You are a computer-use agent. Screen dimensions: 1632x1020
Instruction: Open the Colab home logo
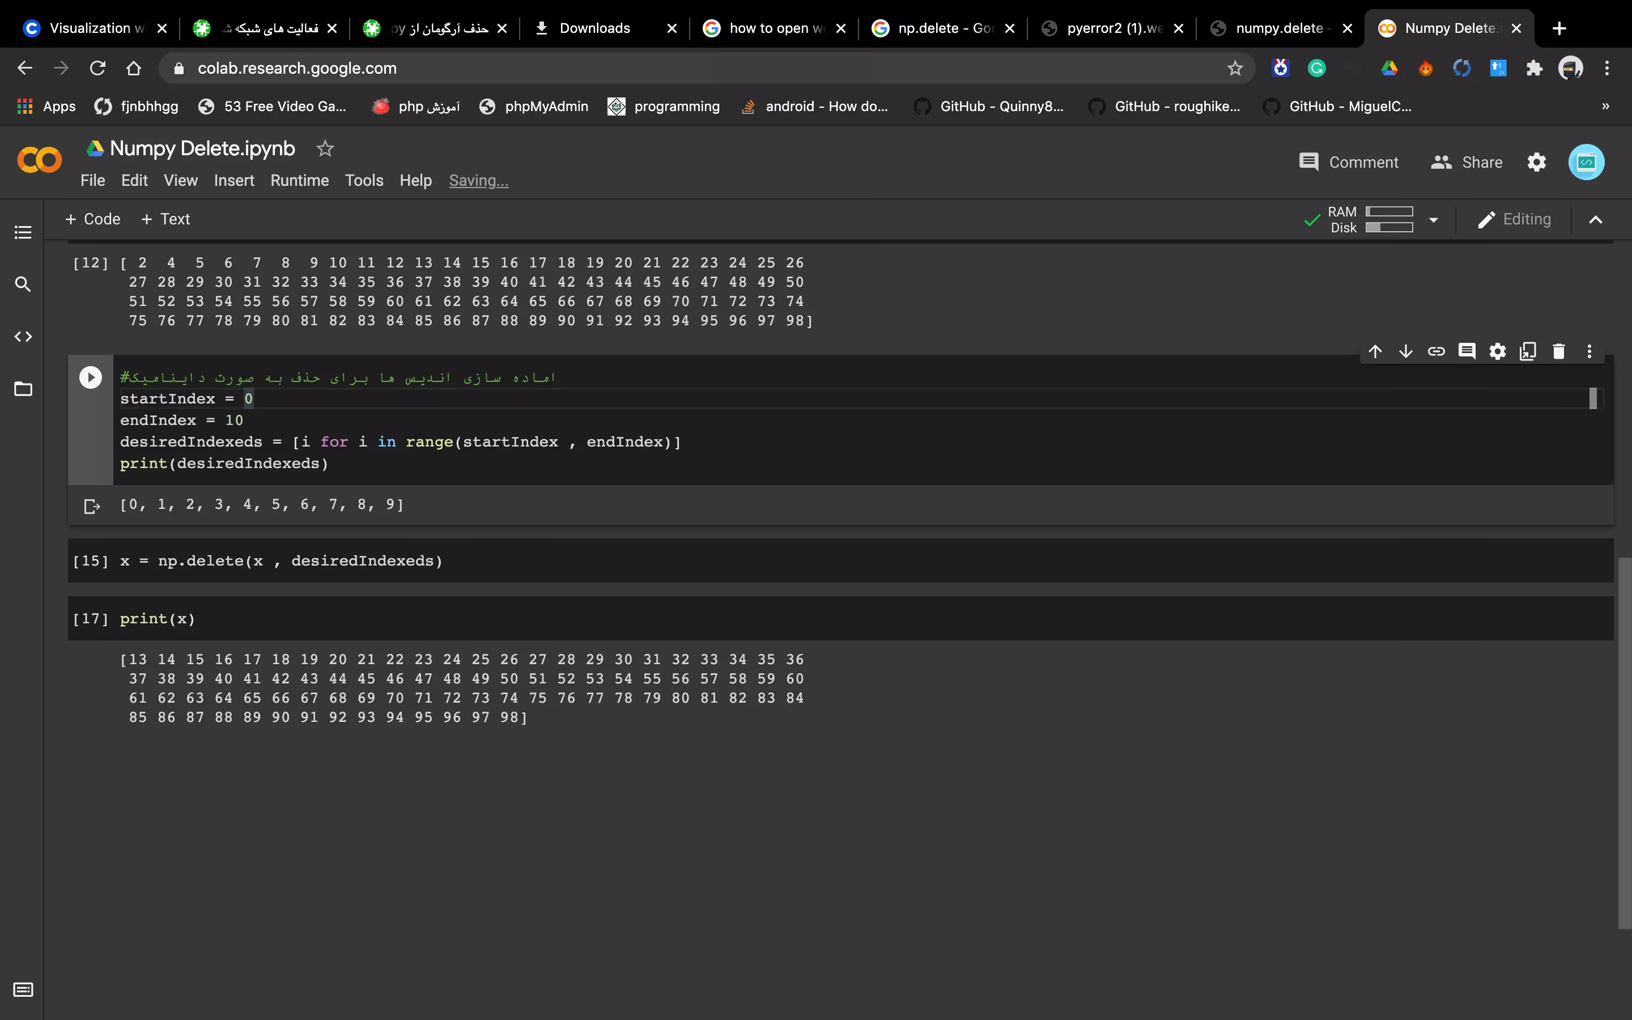39,160
